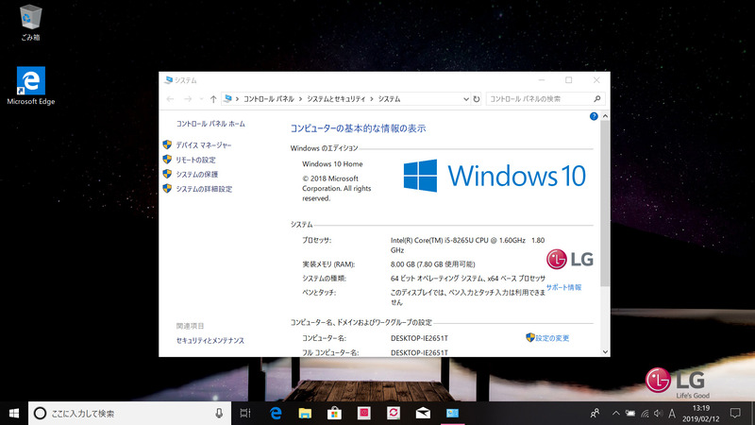Open the Wi-Fi network tray icon
This screenshot has height=425, width=755.
[x=645, y=413]
